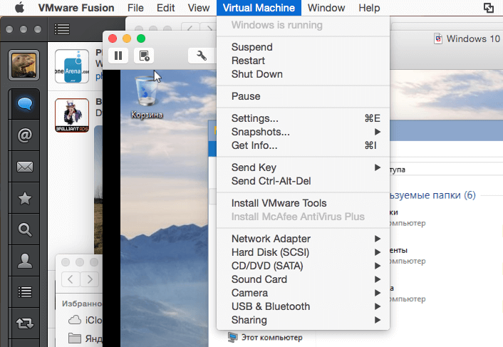Select the Яндекс folder in Finder sidebar
503x347 pixels.
[85, 338]
